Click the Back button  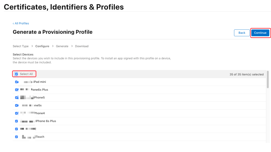point(242,33)
